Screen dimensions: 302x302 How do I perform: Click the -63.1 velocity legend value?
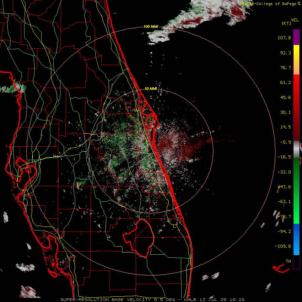click(284, 202)
